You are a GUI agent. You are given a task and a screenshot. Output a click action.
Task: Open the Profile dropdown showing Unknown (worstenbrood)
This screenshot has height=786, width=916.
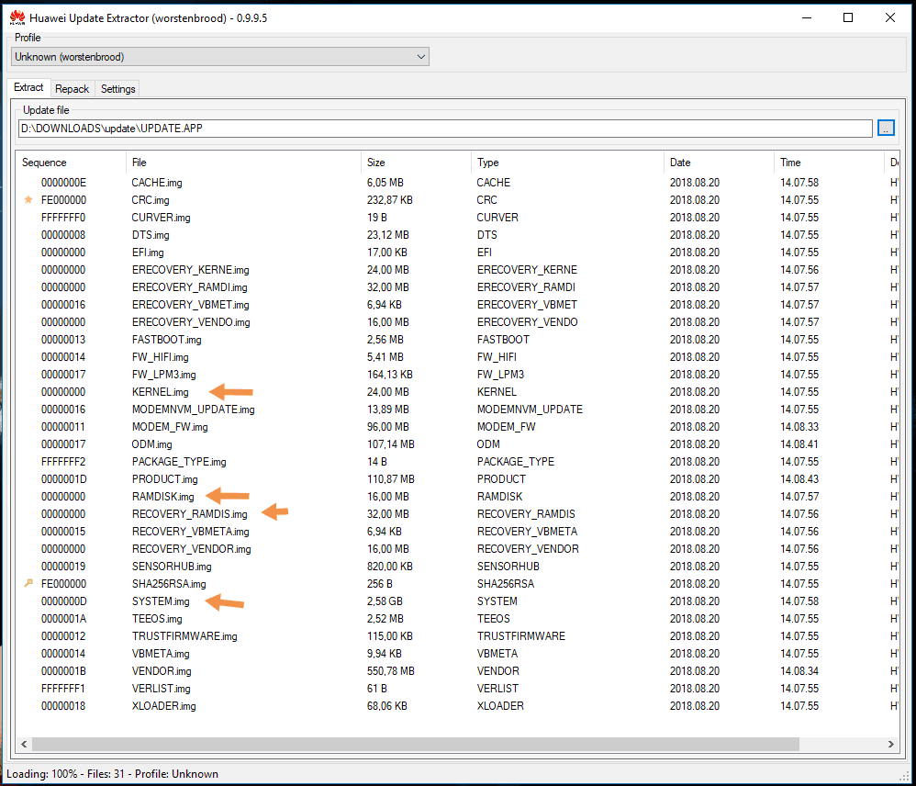(x=219, y=57)
